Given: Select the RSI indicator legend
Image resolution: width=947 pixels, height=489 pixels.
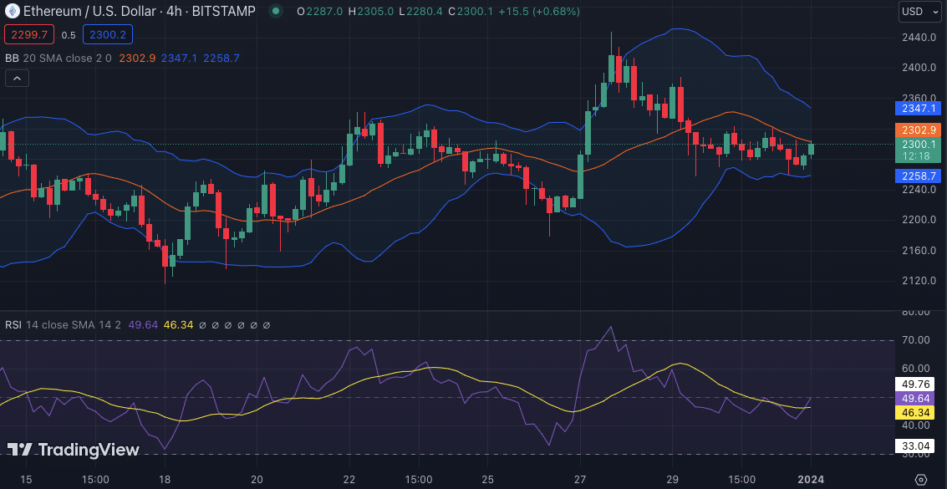Looking at the screenshot, I should 13,324.
